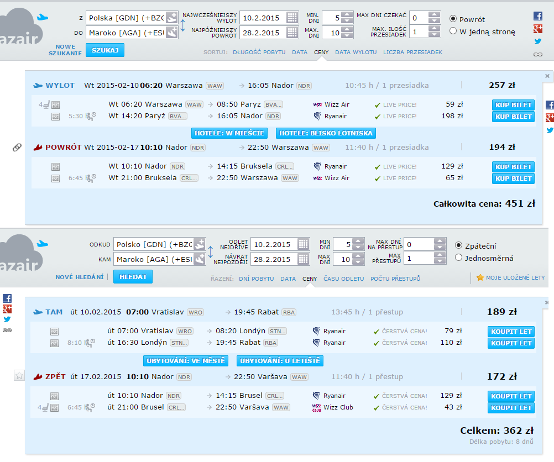The height and width of the screenshot is (462, 554).
Task: Sort Czech results by POČTU PŘESTUPŮ
Action: 395,279
